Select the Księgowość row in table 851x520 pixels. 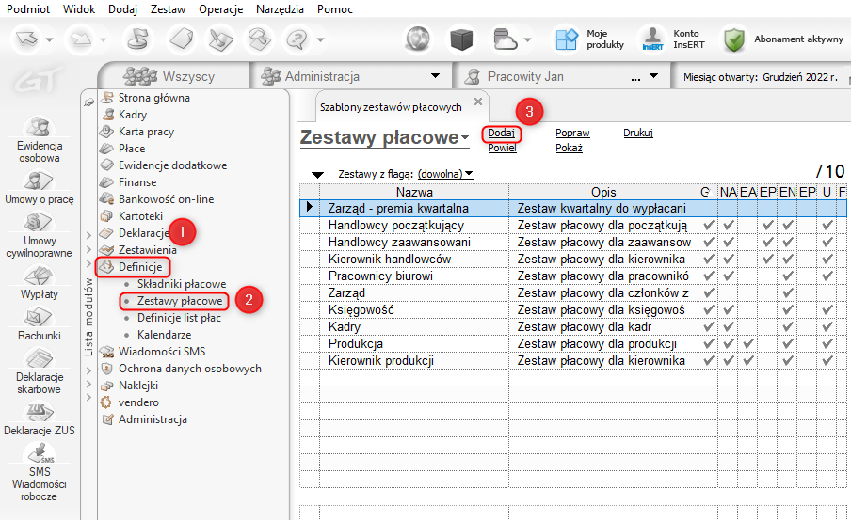pos(573,309)
